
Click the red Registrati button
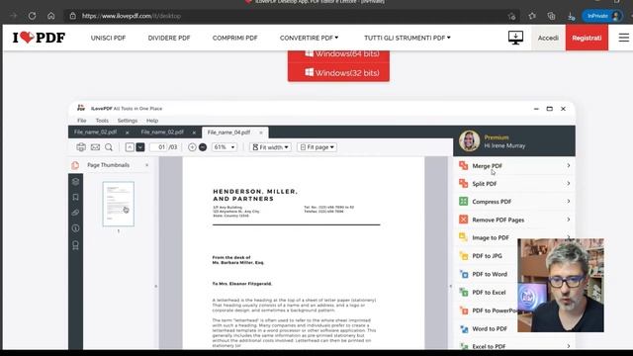point(587,38)
